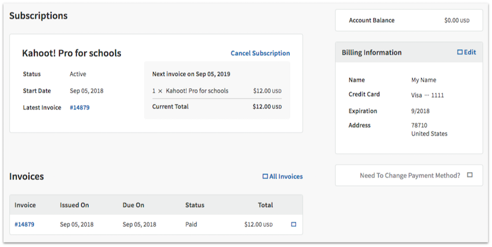
Task: Click the line item 1 × Kahoot! Pro for schools
Action: point(190,91)
